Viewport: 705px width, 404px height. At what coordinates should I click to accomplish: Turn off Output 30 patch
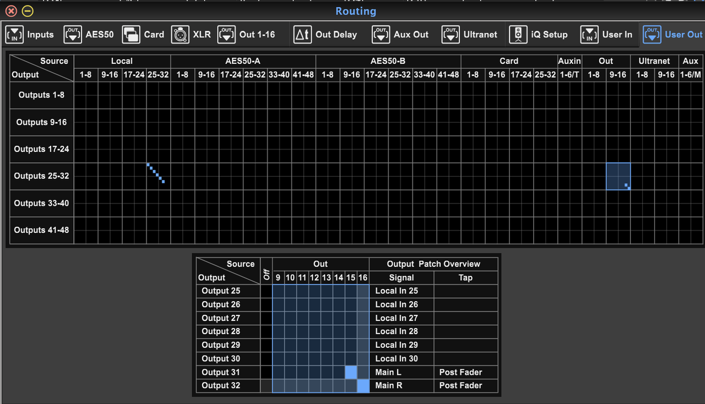266,358
